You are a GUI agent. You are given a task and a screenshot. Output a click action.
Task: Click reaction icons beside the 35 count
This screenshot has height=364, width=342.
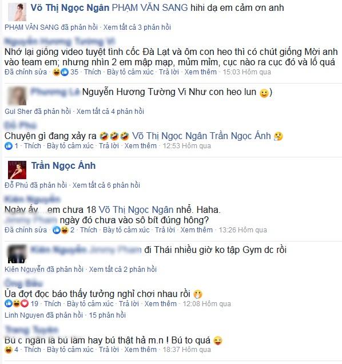pos(61,72)
